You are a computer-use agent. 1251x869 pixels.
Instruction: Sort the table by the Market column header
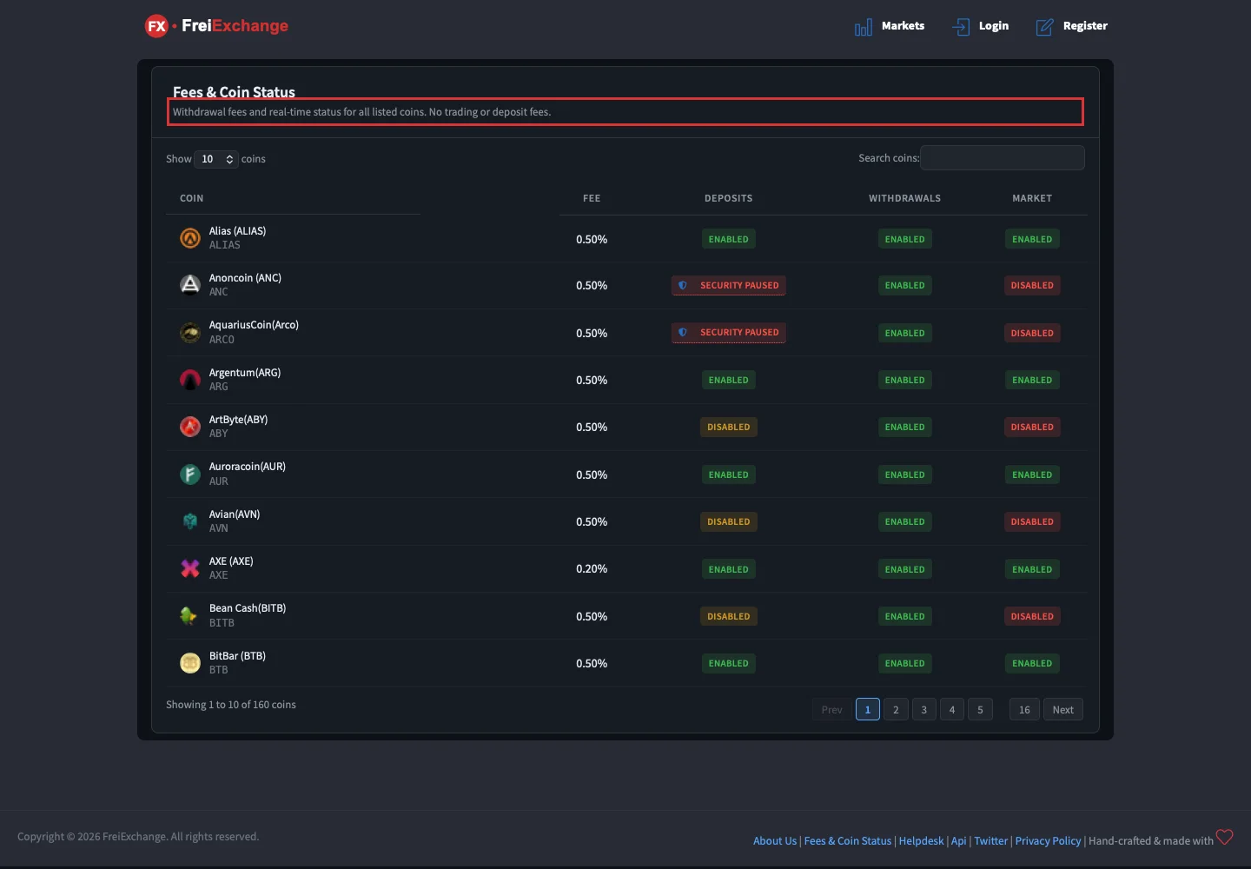(x=1032, y=198)
